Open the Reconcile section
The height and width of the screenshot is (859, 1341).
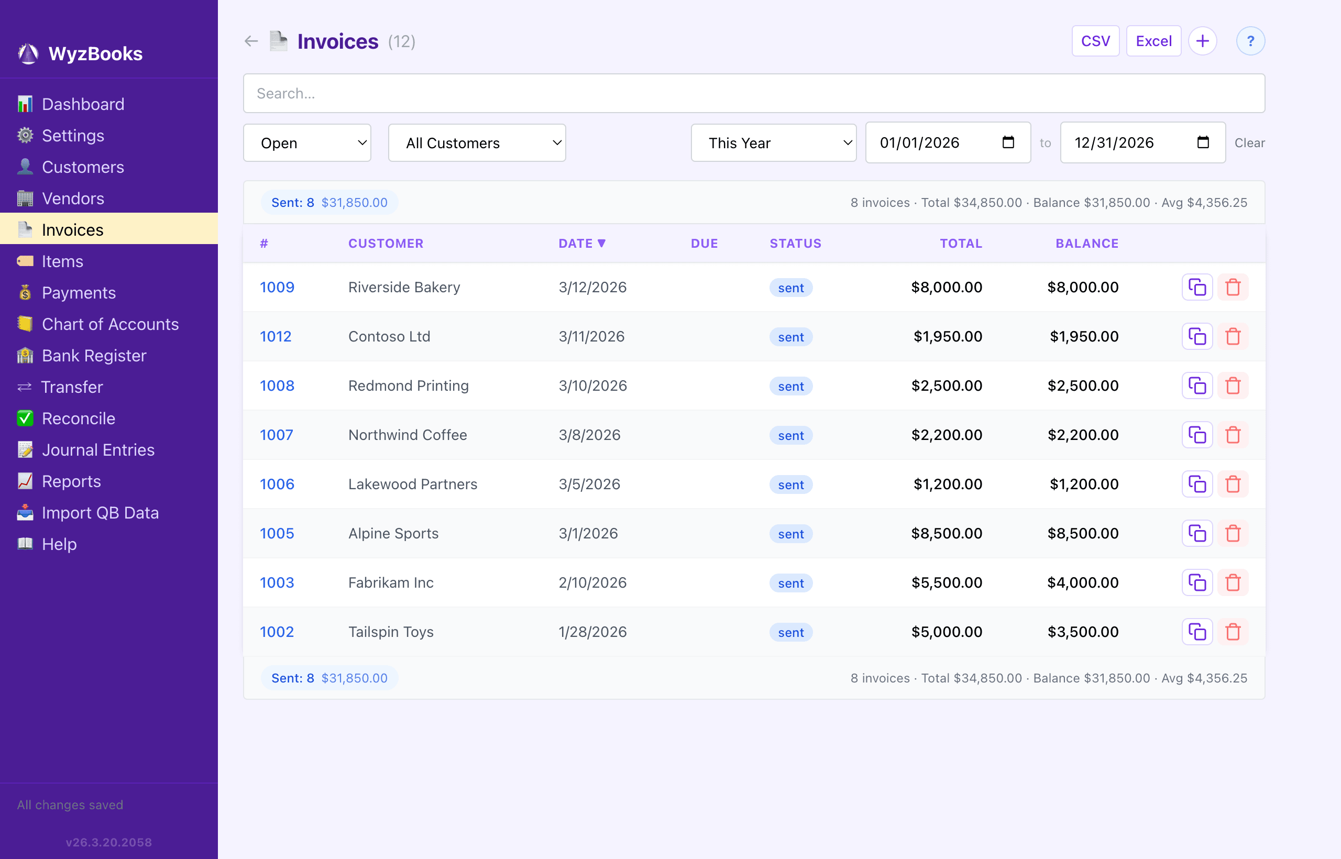[x=79, y=418]
